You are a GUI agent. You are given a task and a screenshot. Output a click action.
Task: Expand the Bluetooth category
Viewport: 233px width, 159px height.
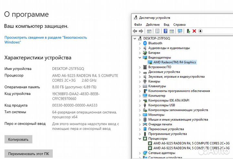140,43
